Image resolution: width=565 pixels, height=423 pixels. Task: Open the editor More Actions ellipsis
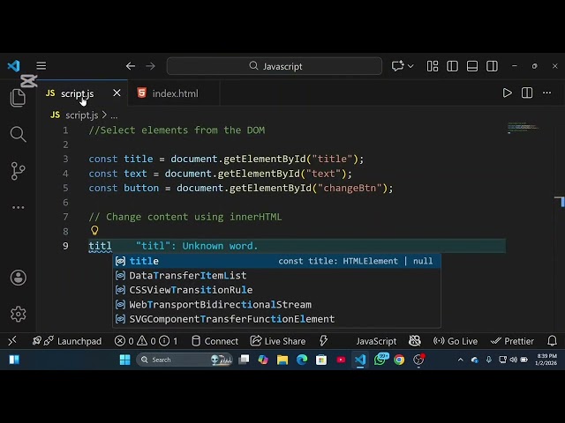[x=546, y=93]
